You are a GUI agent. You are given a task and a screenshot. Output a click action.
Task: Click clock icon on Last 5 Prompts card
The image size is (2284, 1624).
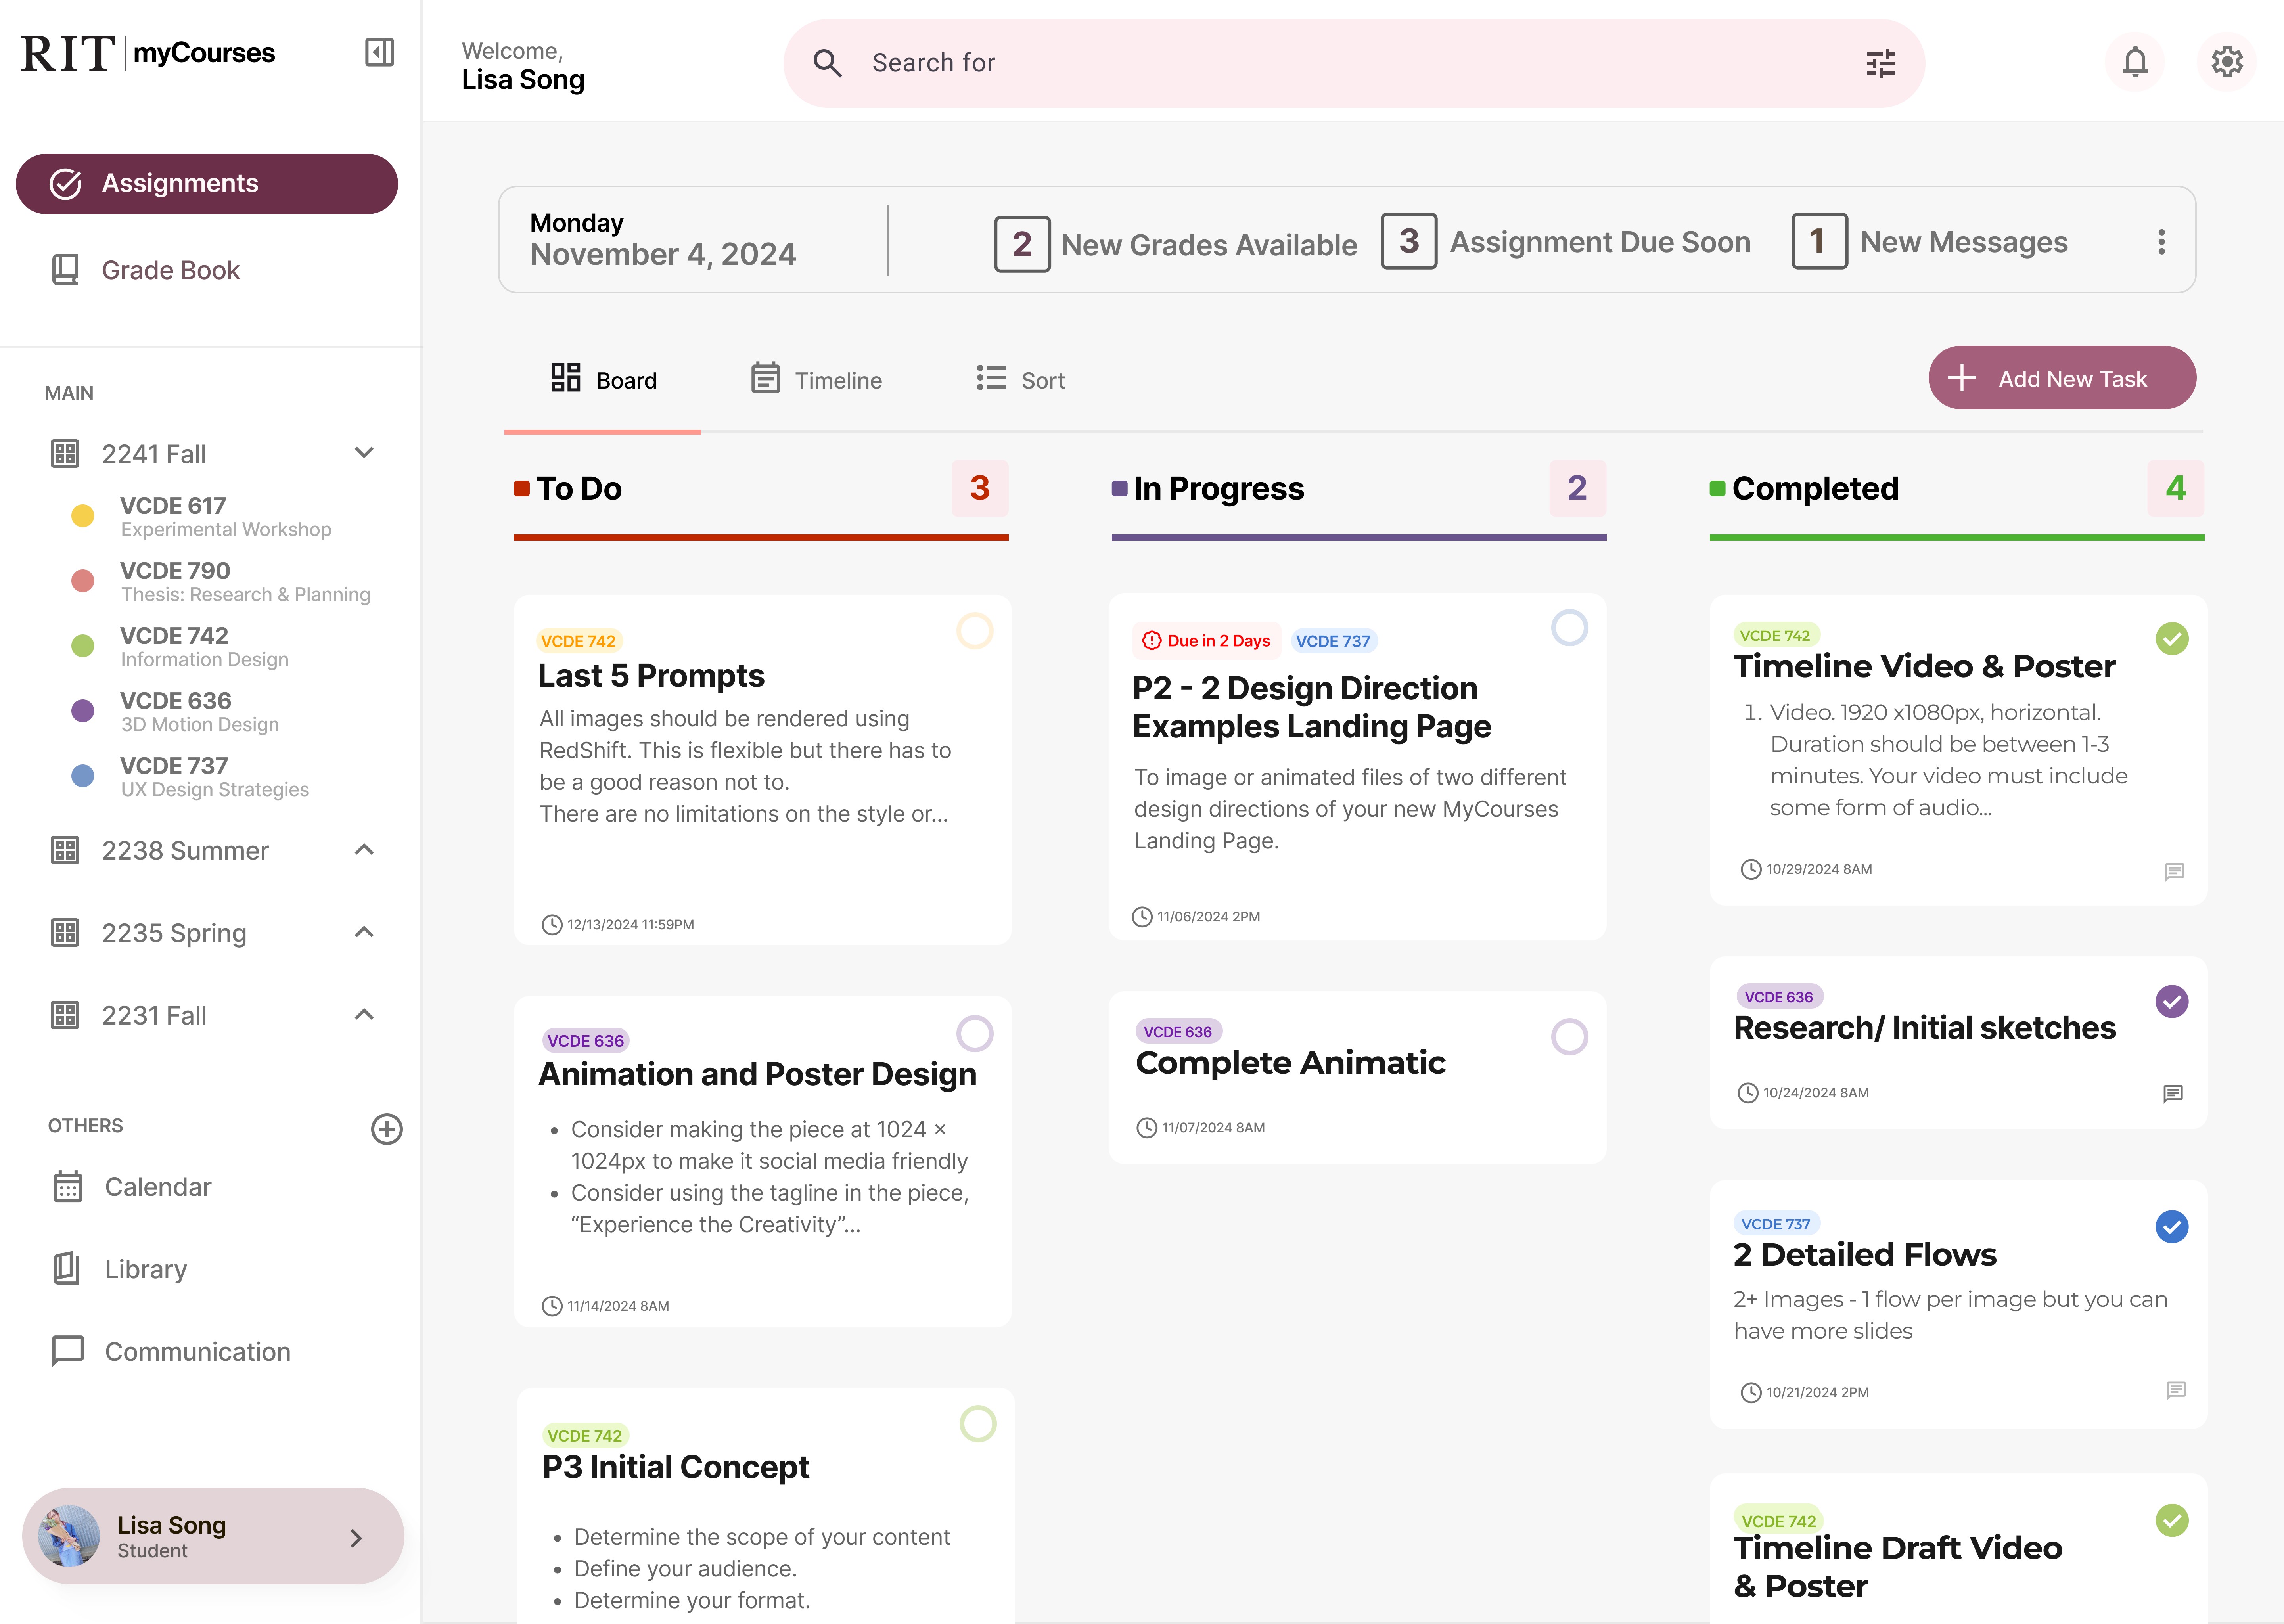click(x=552, y=925)
